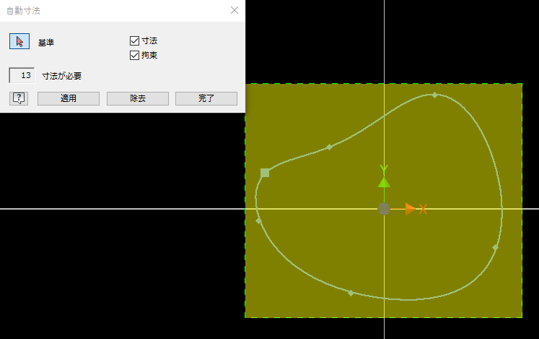
Task: Select the gray origin point square
Action: tap(384, 209)
